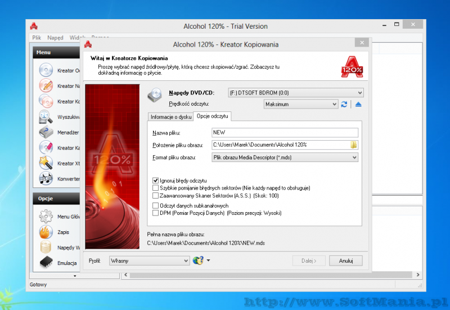
Task: Click main window horizontal scrollbar left arrow
Action: (125, 275)
